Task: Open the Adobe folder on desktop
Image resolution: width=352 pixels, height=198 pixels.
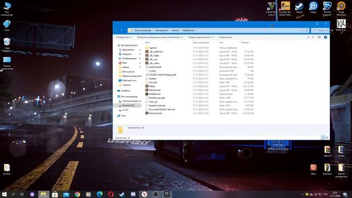Action: 341,152
